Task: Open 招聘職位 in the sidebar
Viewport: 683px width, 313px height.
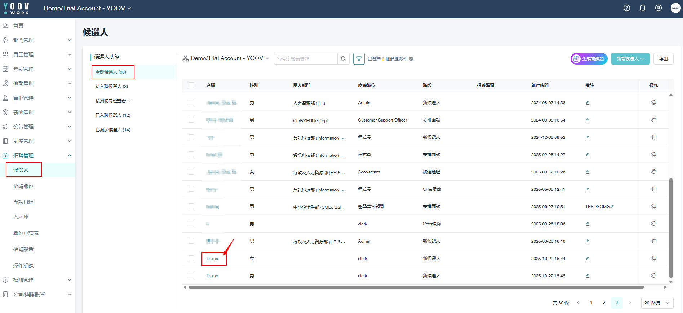Action: (x=23, y=186)
